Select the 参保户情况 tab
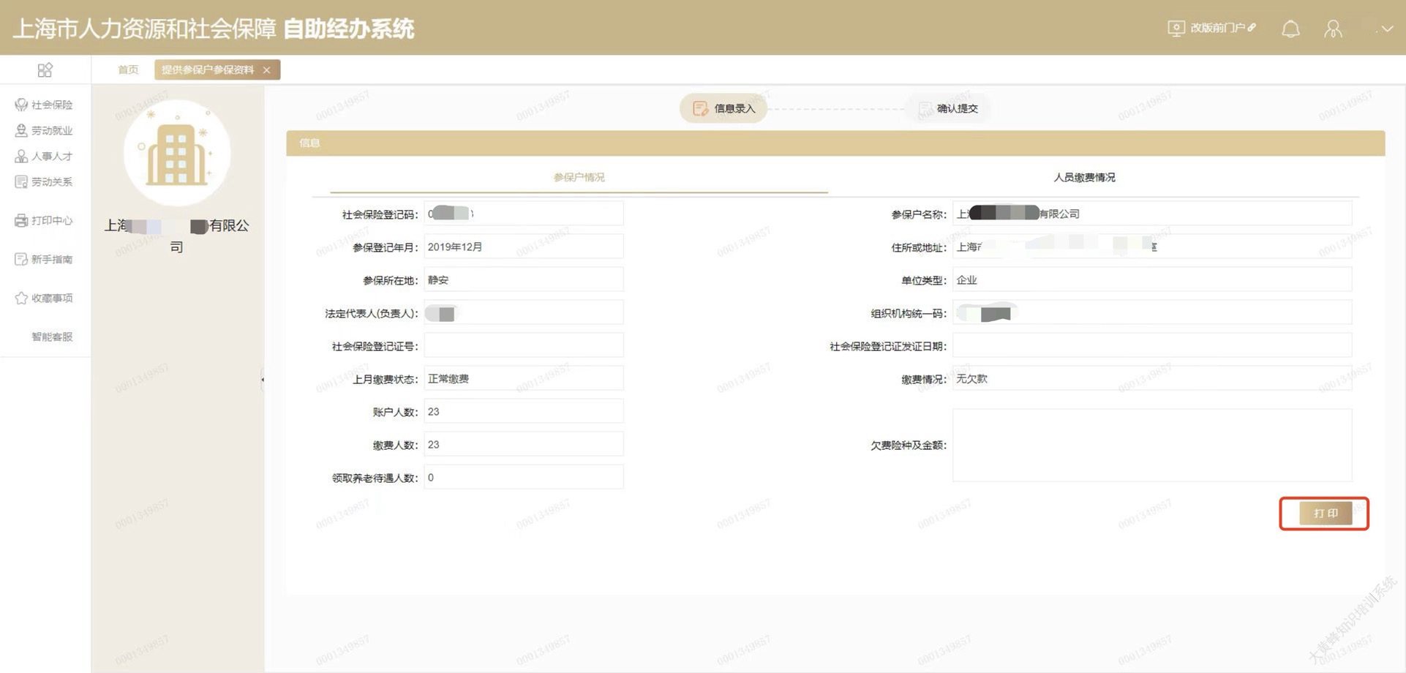1406x673 pixels. click(x=579, y=177)
